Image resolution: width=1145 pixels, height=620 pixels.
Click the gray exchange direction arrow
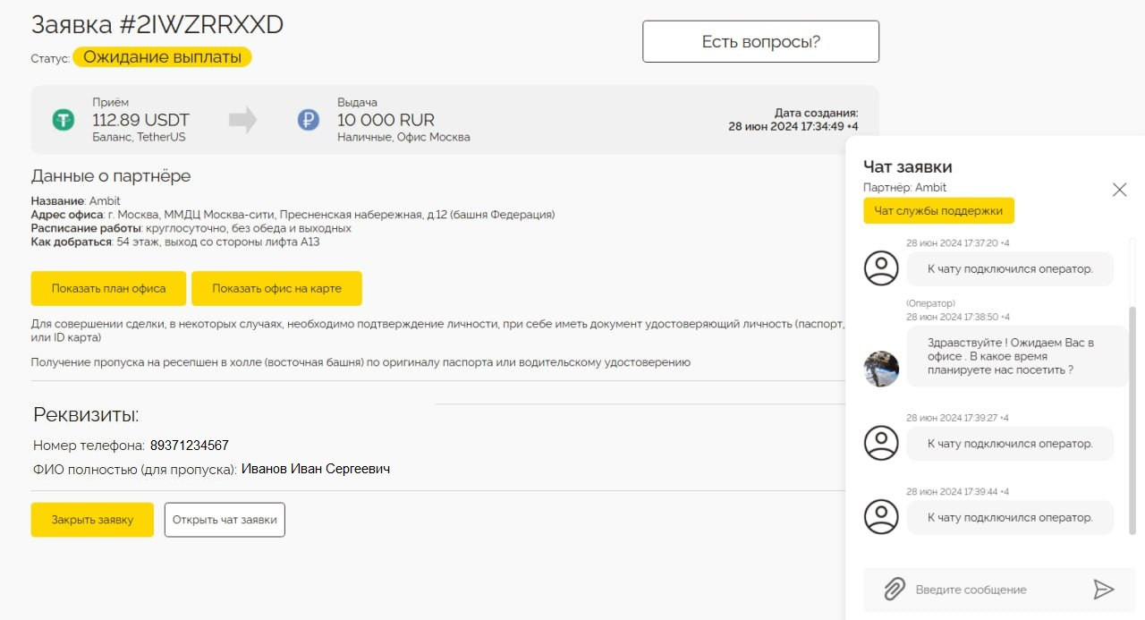click(242, 120)
